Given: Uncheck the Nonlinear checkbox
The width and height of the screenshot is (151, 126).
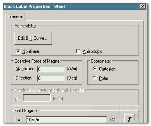Looking at the screenshot, I should (x=18, y=51).
